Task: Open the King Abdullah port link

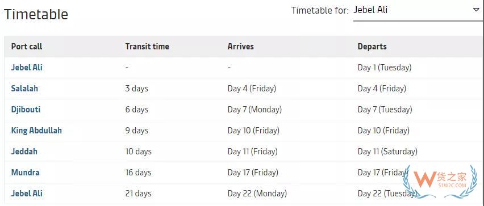Action: [36, 131]
